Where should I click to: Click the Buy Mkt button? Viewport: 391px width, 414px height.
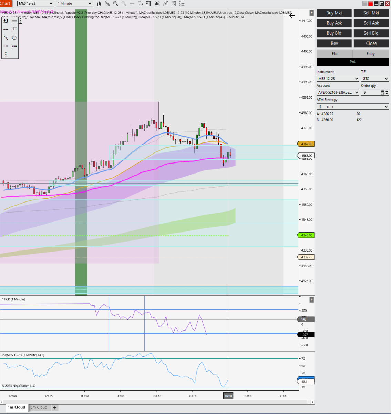334,13
